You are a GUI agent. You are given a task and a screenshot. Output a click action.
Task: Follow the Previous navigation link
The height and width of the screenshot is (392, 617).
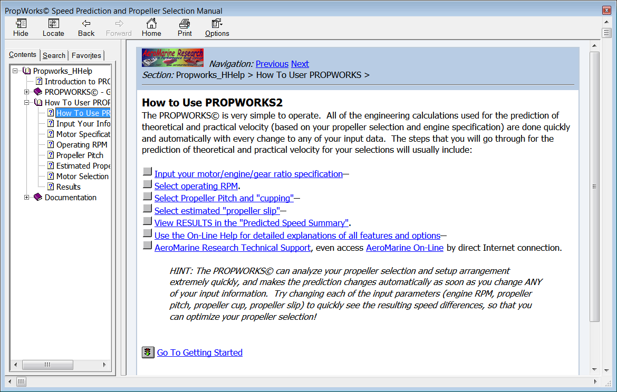272,64
